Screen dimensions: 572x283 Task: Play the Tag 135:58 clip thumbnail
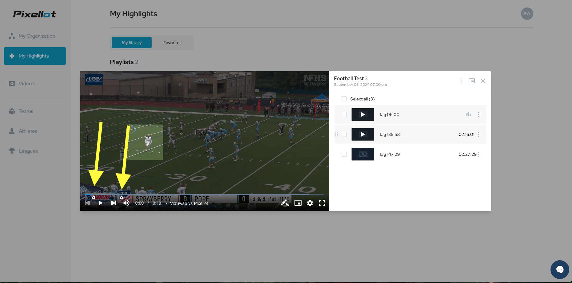point(363,134)
